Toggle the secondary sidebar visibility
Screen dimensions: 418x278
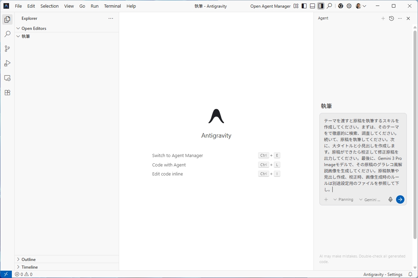pos(320,6)
